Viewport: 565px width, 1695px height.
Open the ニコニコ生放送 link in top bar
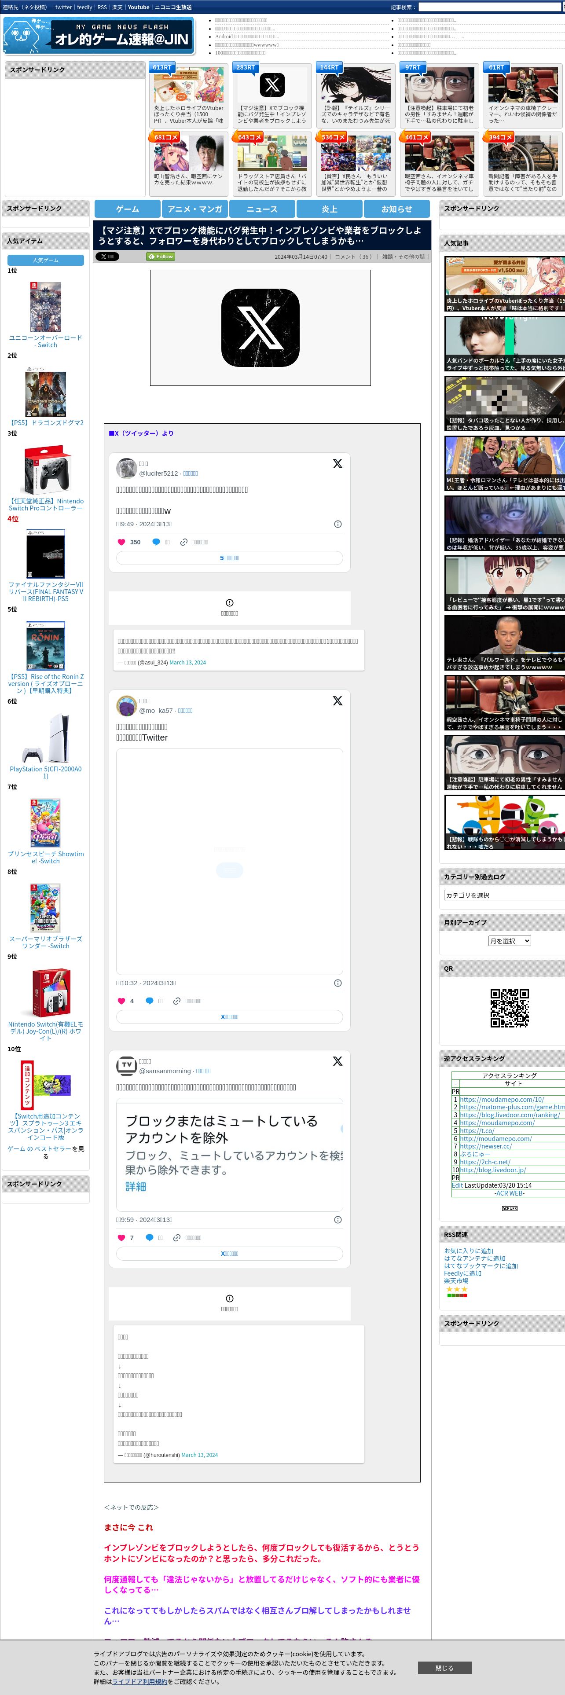[173, 7]
